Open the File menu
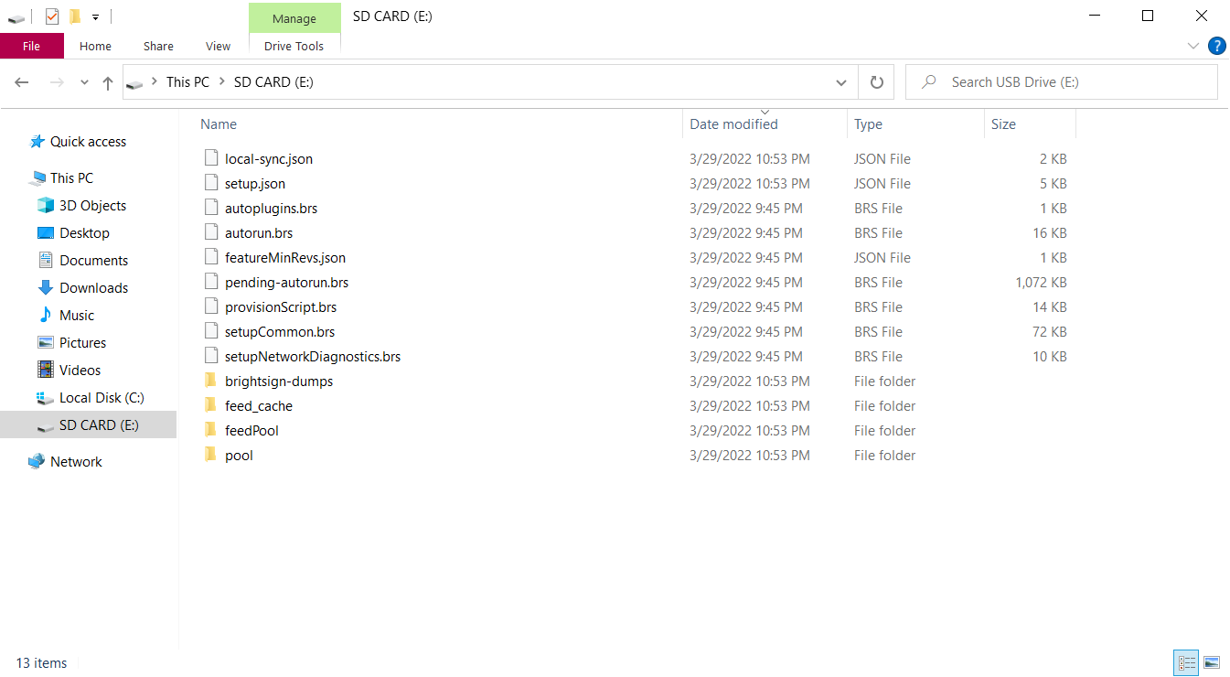Screen dimensions: 1230x677 coord(31,47)
